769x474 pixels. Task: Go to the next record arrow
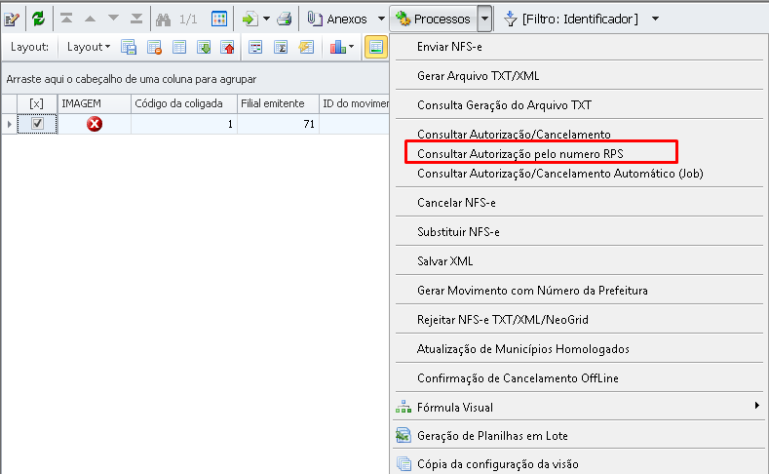point(113,19)
